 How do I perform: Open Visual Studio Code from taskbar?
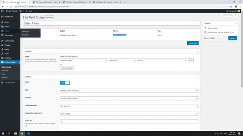coord(28,133)
